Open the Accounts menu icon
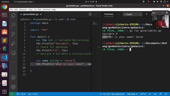The width and height of the screenshot is (170, 96). pyautogui.click(x=13, y=78)
